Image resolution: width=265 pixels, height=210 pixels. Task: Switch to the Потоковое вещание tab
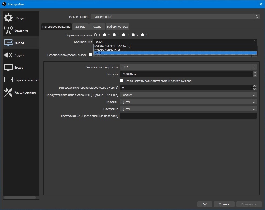56,27
